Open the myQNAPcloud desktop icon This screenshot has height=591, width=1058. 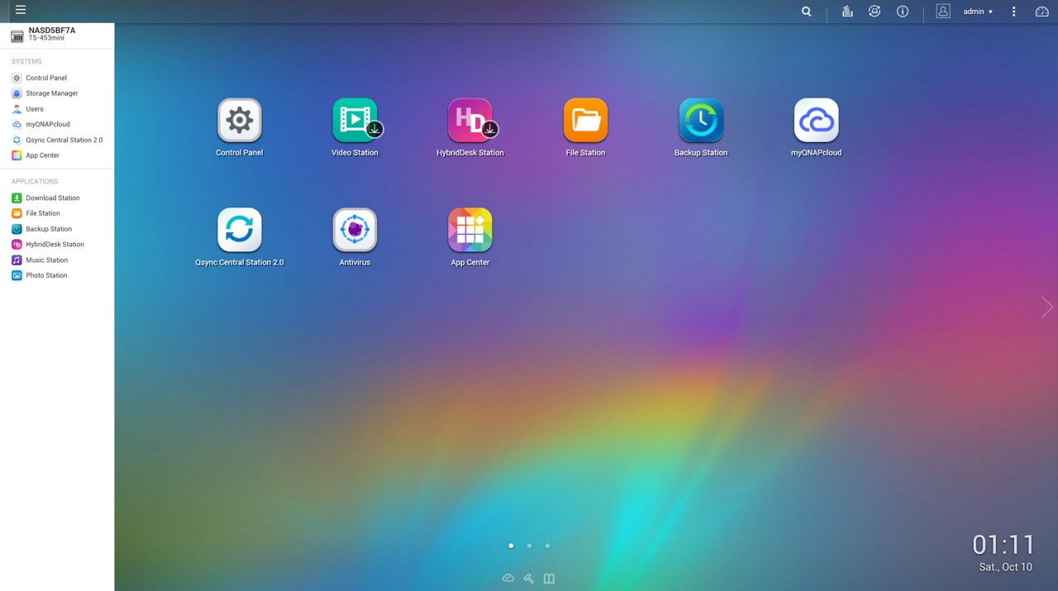tap(817, 121)
